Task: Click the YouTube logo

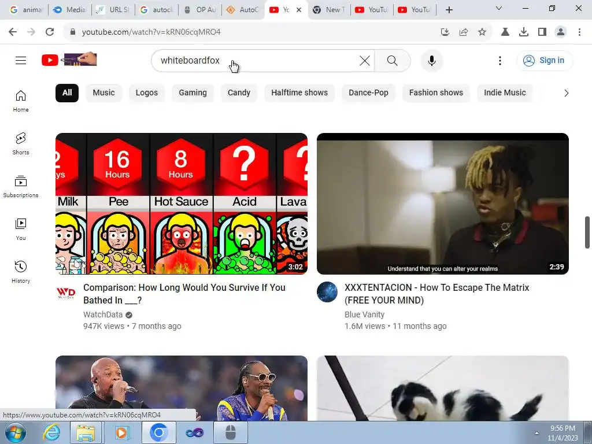Action: pos(69,60)
